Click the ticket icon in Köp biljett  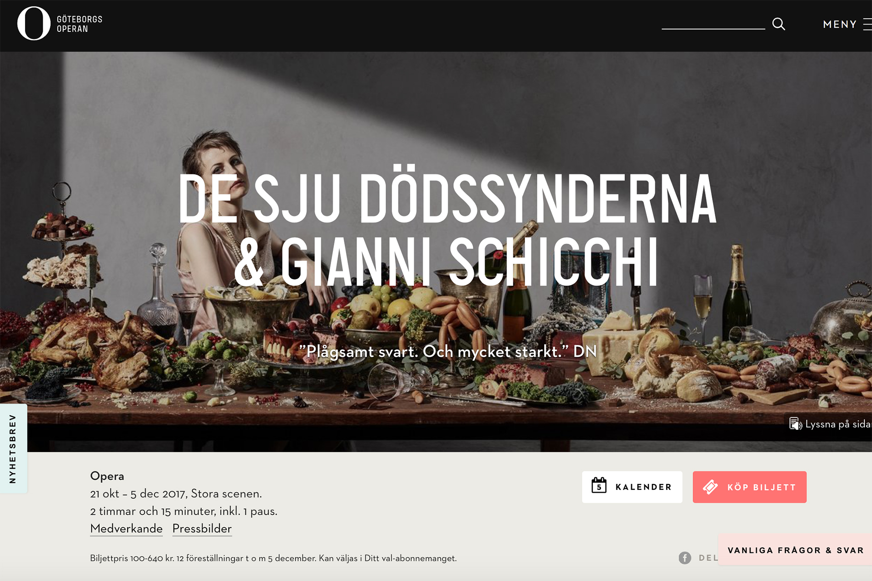click(x=710, y=487)
